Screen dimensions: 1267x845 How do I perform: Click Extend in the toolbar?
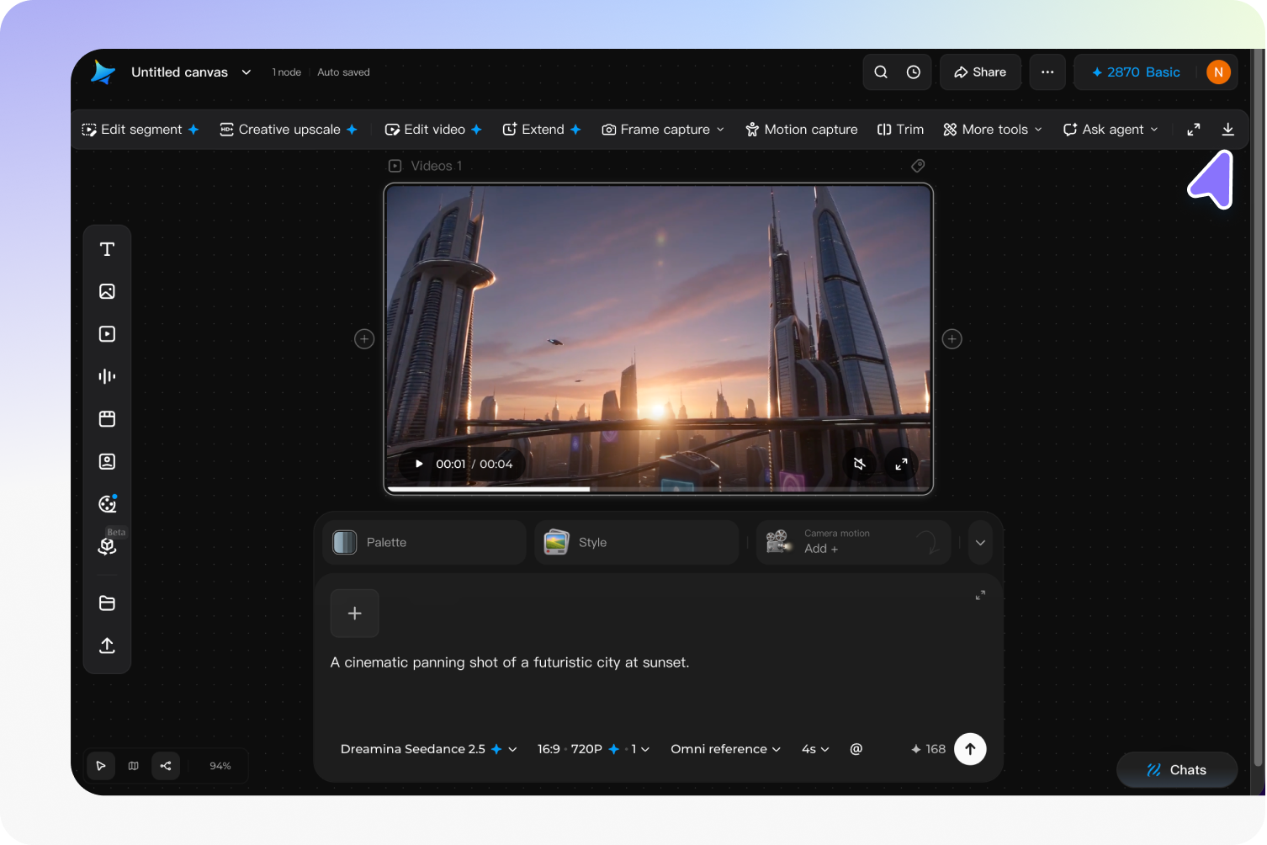pos(542,130)
